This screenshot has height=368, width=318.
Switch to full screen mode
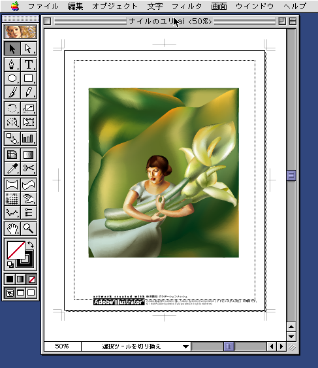(31, 293)
